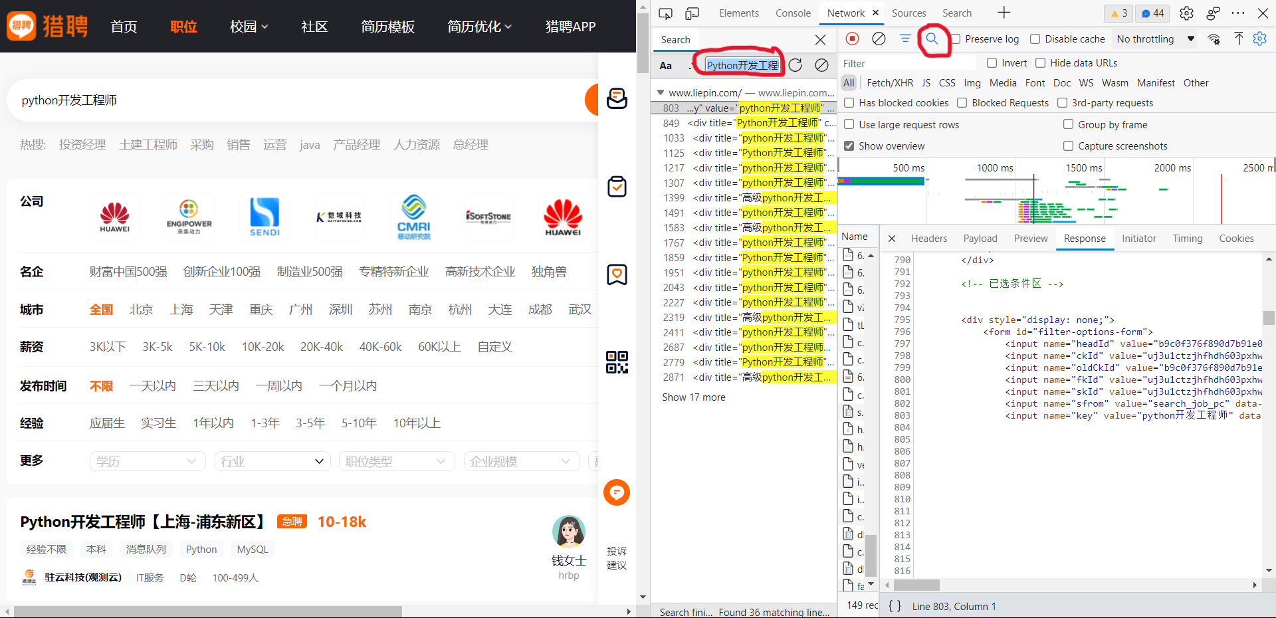Image resolution: width=1276 pixels, height=618 pixels.
Task: Select 10K-20k salary filter
Action: click(263, 347)
